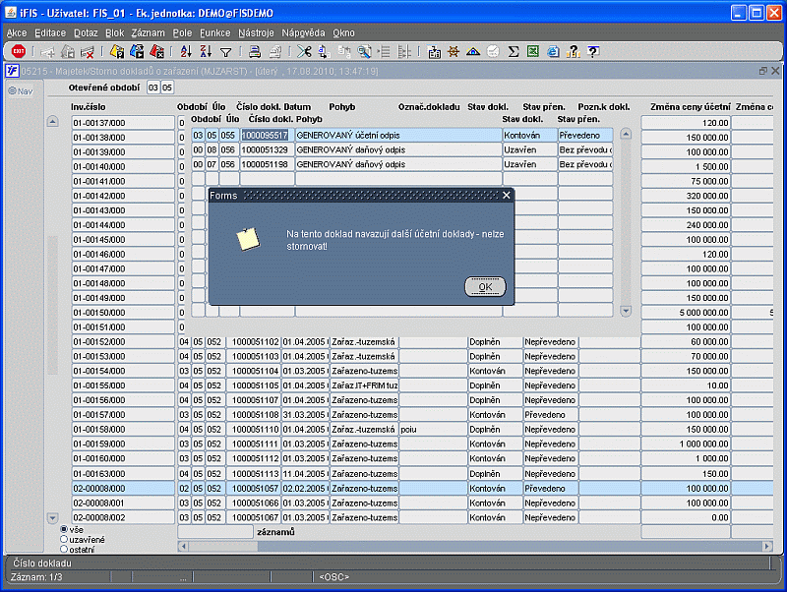
Task: Click the question mark help icon
Action: 593,51
